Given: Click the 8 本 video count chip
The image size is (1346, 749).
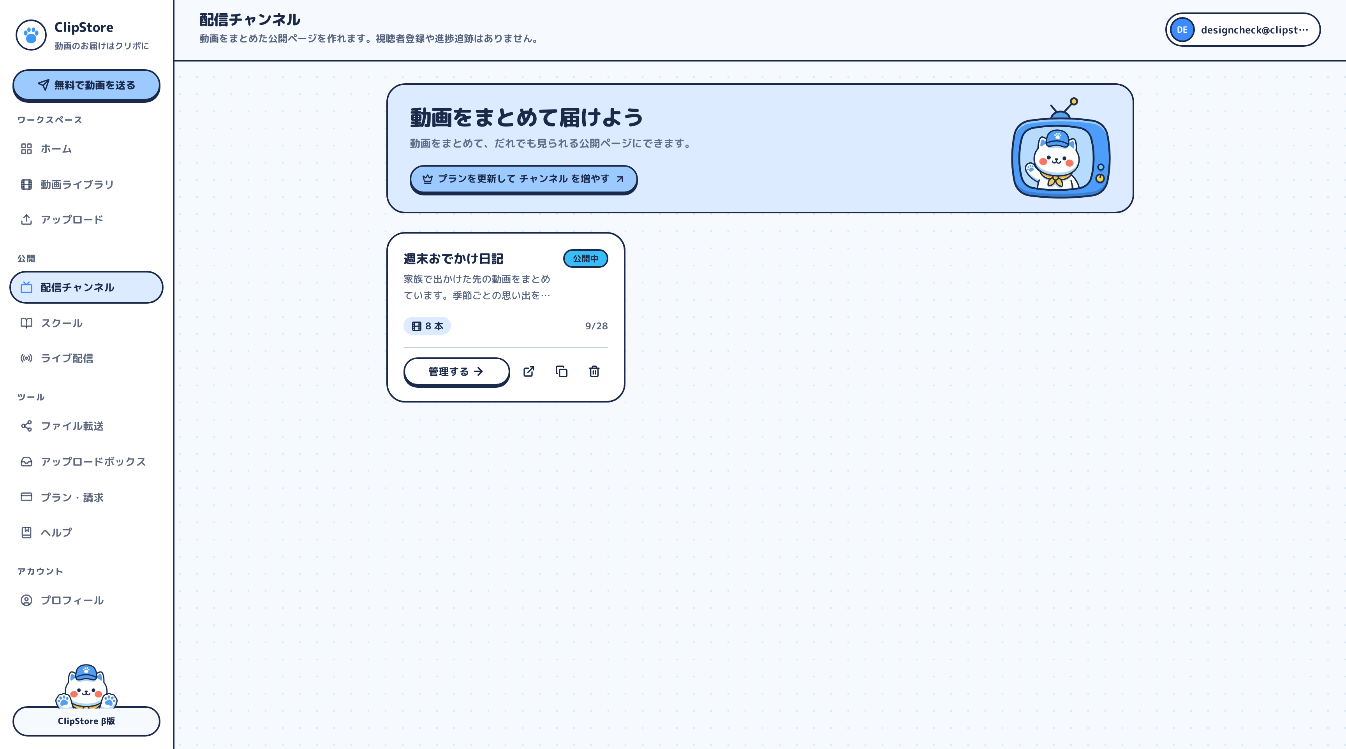Looking at the screenshot, I should coord(427,326).
